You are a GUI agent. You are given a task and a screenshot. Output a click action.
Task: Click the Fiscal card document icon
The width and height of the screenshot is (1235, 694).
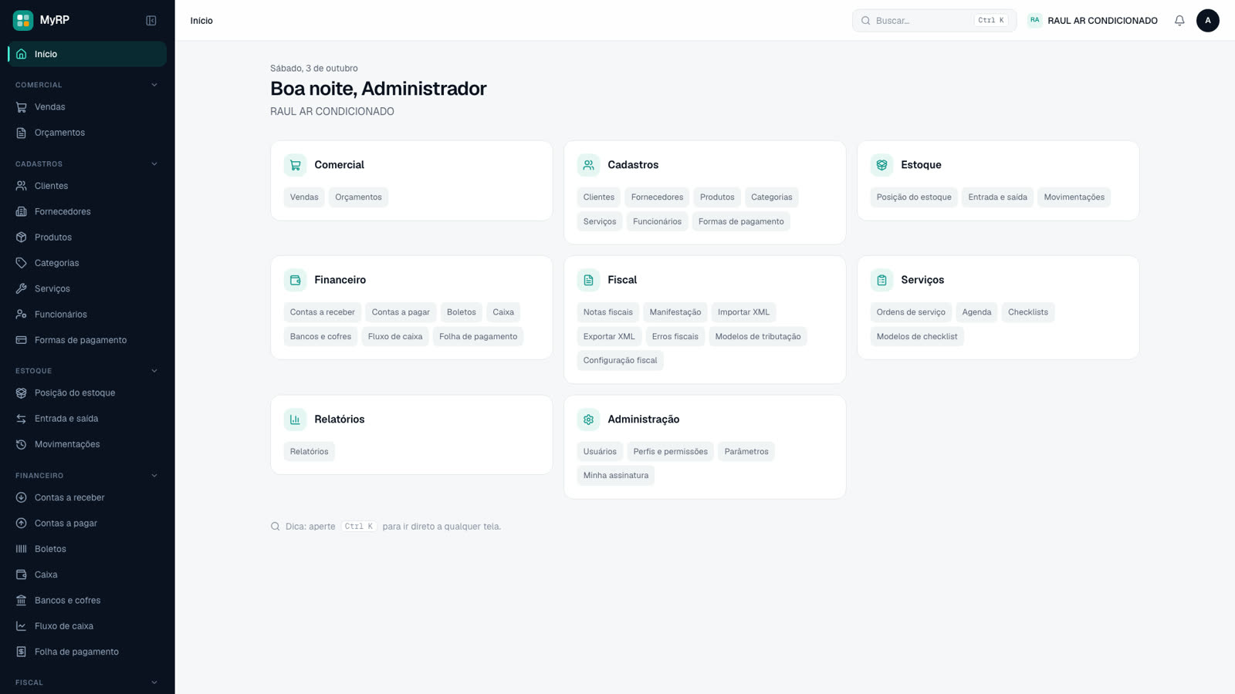tap(588, 280)
